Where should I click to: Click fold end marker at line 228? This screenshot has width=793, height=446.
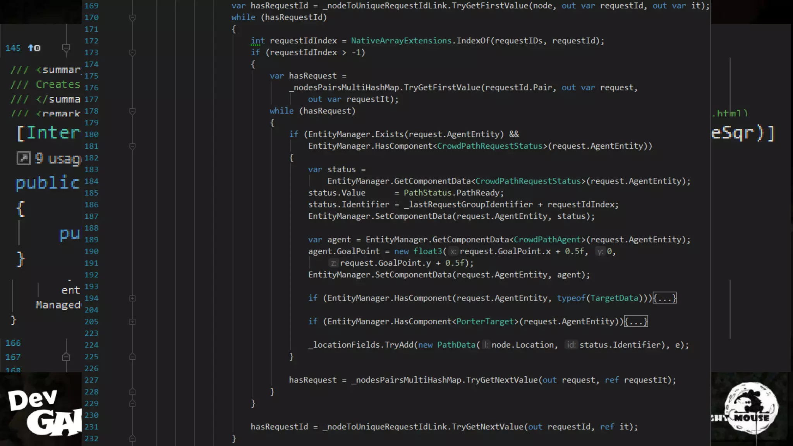[132, 392]
